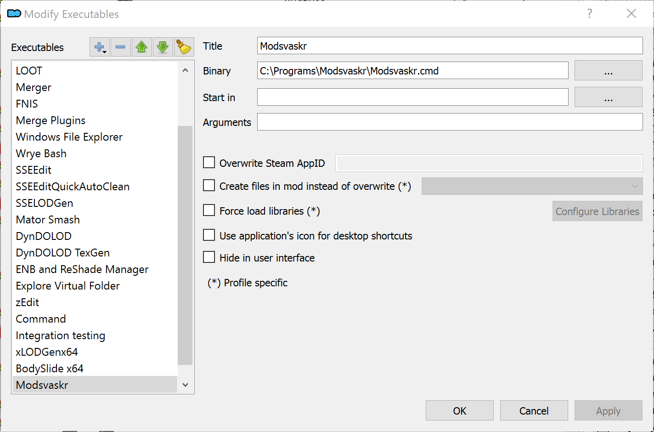The height and width of the screenshot is (432, 654).
Task: Click Configure Libraries button
Action: click(597, 211)
